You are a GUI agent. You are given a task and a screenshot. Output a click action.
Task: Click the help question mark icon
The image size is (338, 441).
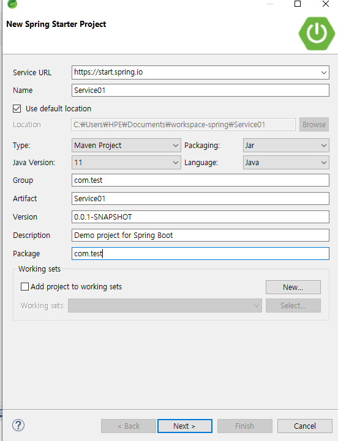point(18,425)
